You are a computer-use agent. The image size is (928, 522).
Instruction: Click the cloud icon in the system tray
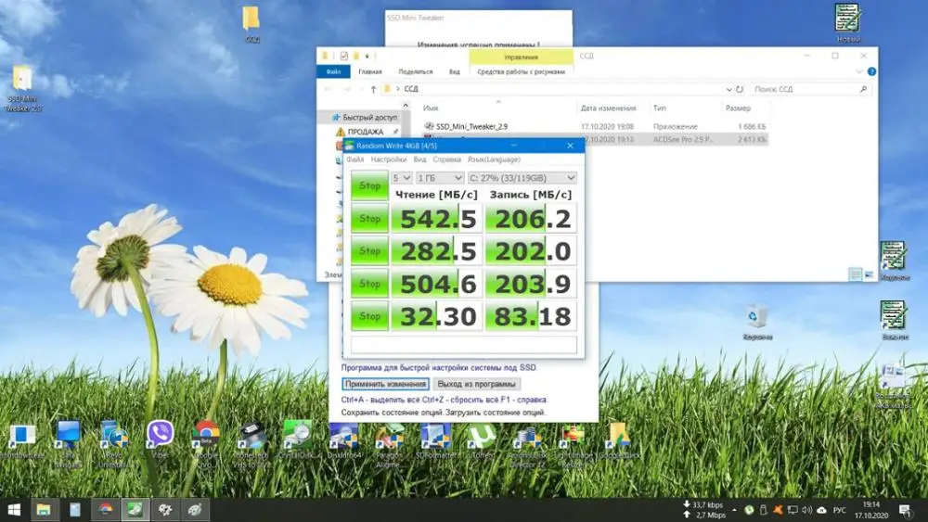(x=821, y=510)
